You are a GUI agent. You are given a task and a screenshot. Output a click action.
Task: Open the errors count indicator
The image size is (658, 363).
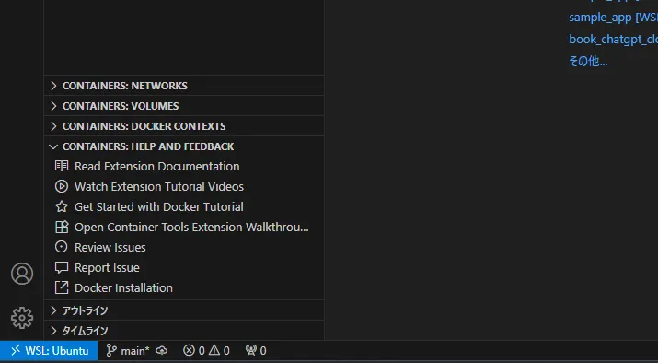coord(194,351)
